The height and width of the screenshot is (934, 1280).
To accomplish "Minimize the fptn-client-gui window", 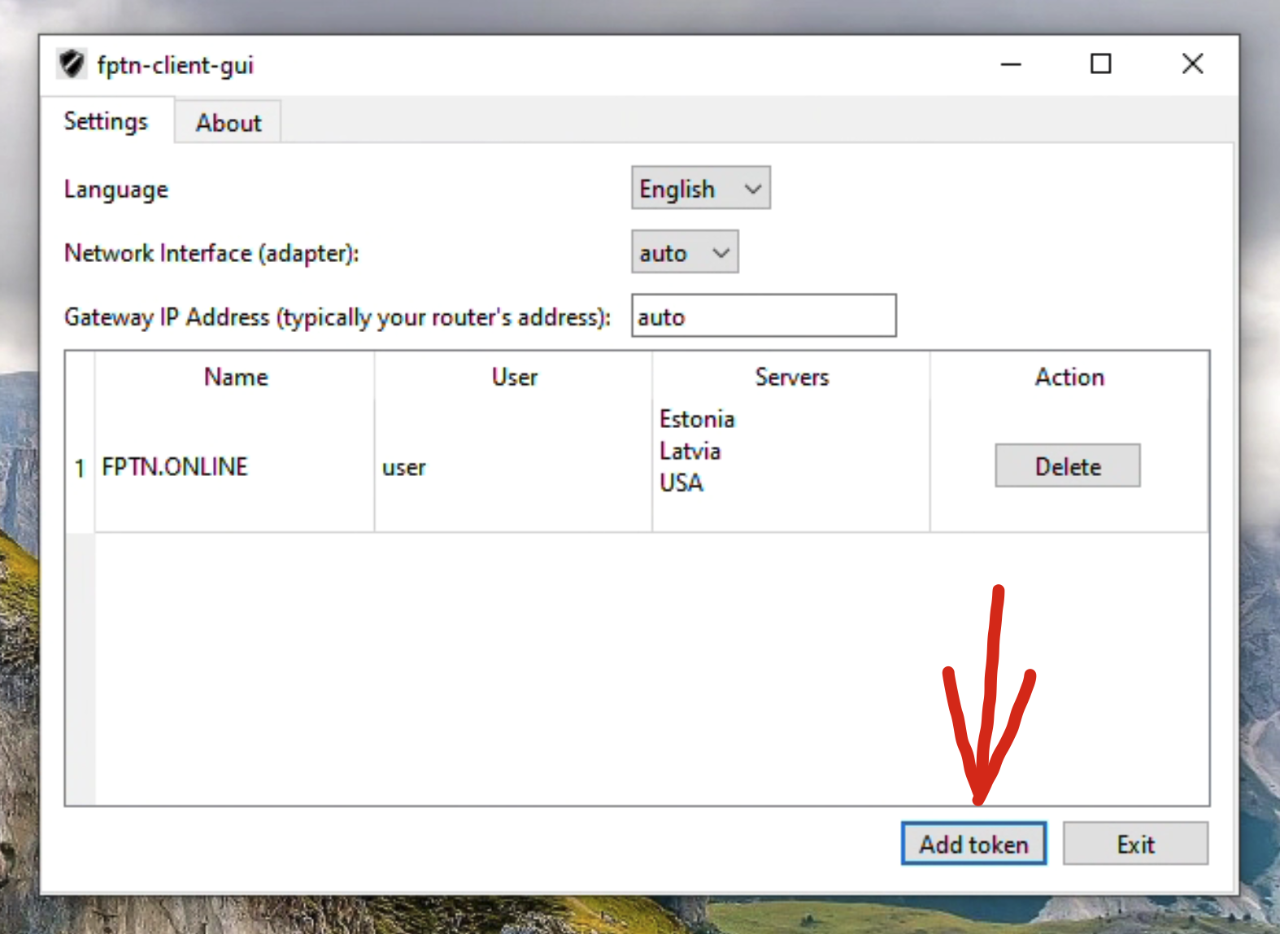I will pos(1011,64).
